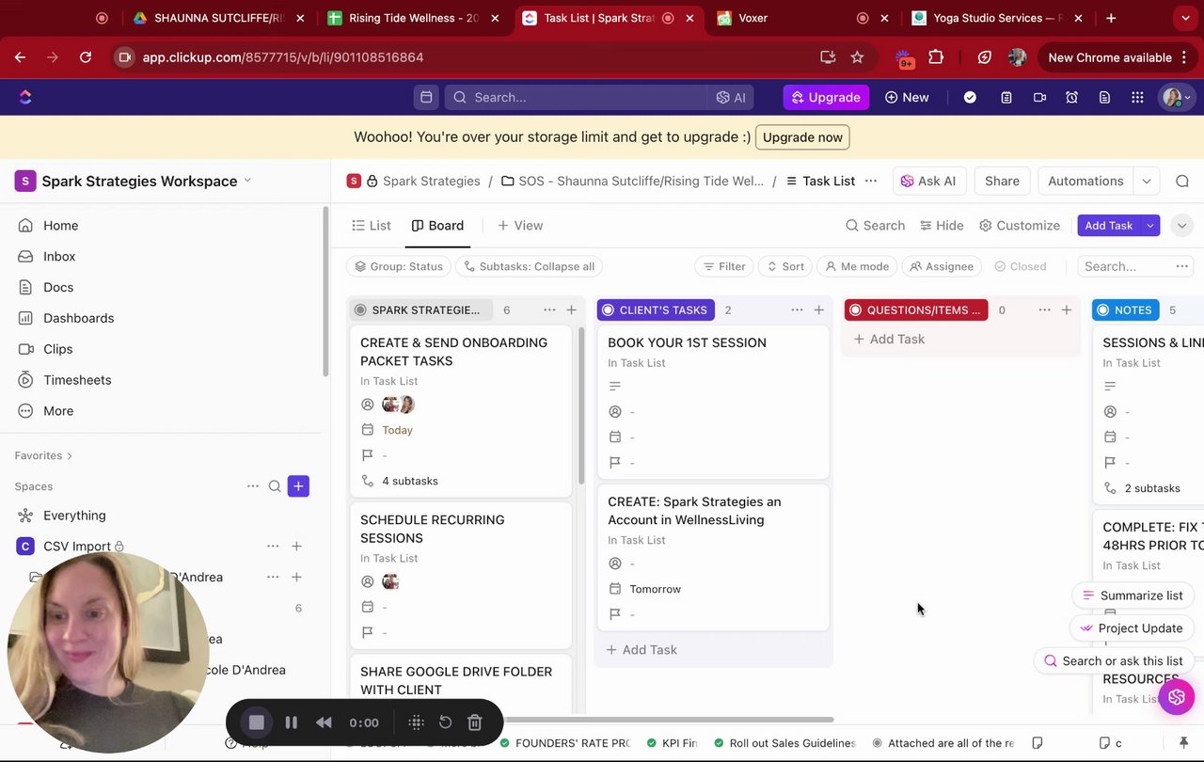
Task: Open the ClickUp Brain floating button
Action: (x=1177, y=697)
